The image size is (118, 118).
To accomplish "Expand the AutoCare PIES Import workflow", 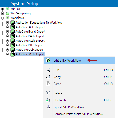I will click(7, 45).
